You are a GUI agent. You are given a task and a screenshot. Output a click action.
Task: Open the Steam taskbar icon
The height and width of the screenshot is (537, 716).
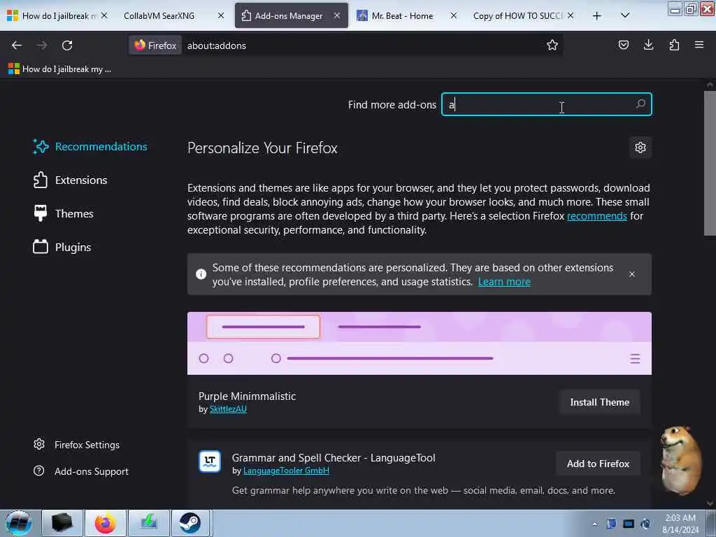tap(190, 523)
